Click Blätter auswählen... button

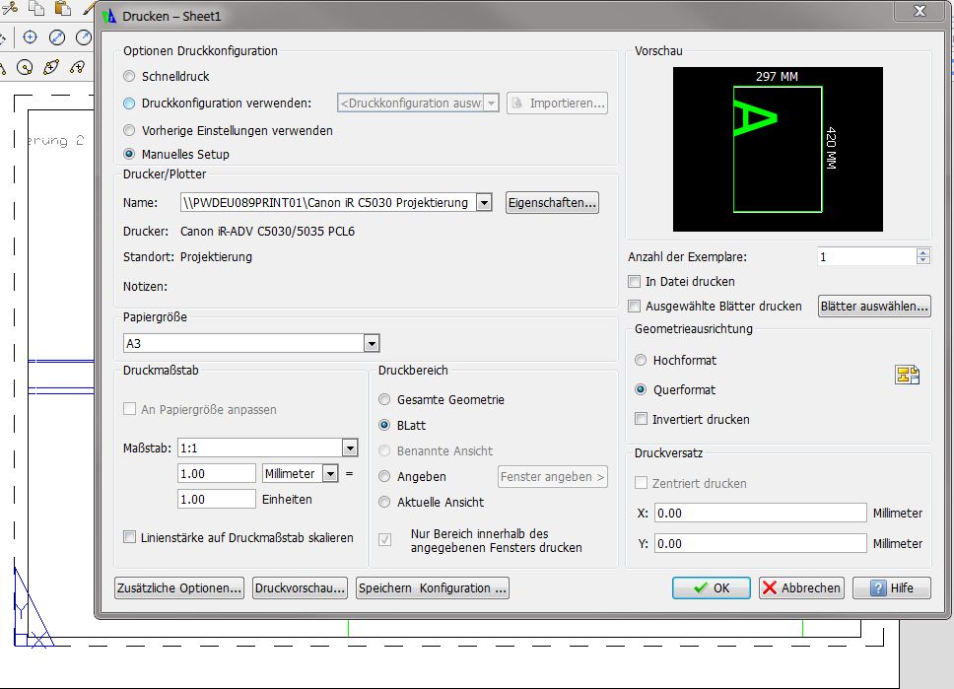tap(874, 307)
